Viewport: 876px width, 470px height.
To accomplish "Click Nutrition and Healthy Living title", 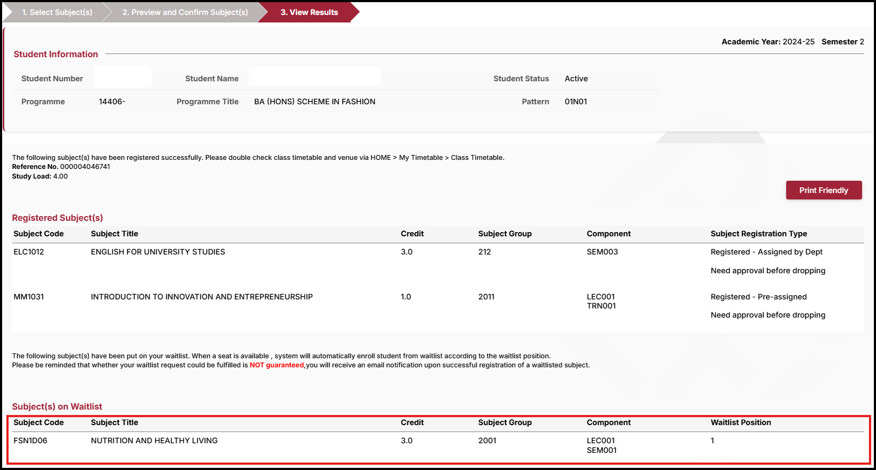I will coord(154,441).
